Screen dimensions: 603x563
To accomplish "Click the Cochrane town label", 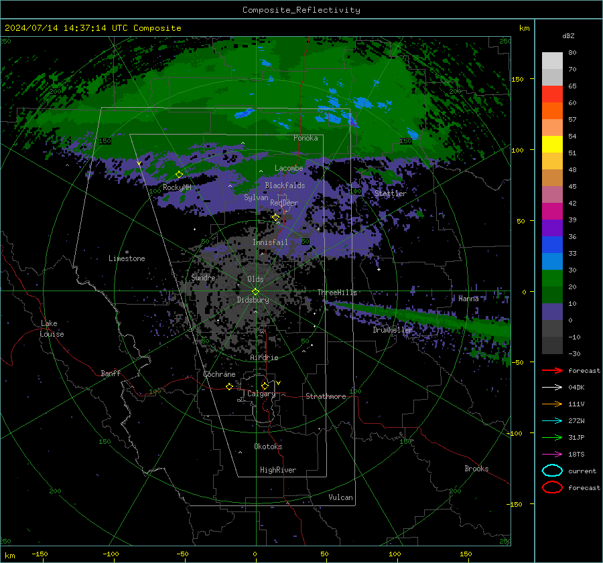I will click(219, 374).
